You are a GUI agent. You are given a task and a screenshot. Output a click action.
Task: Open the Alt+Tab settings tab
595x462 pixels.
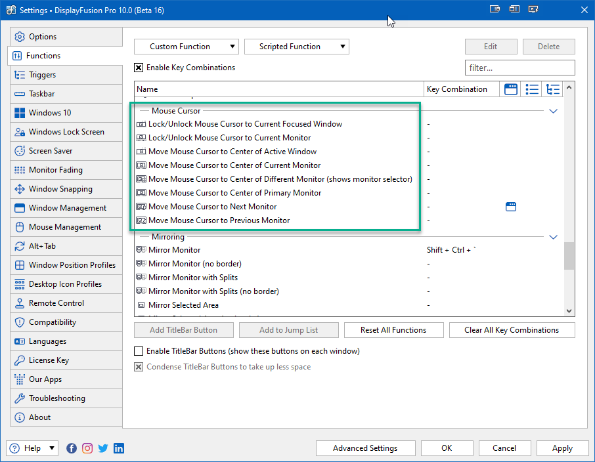tap(66, 246)
